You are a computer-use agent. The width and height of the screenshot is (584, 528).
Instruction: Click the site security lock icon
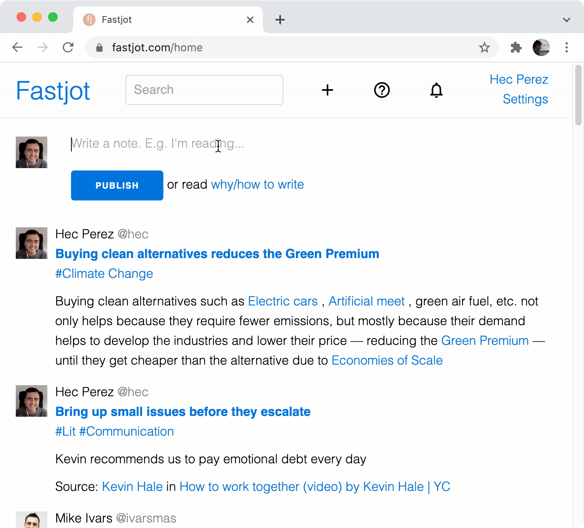[x=100, y=47]
